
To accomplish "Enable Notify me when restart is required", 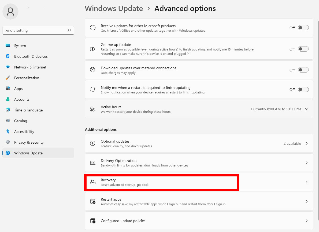I will point(303,89).
